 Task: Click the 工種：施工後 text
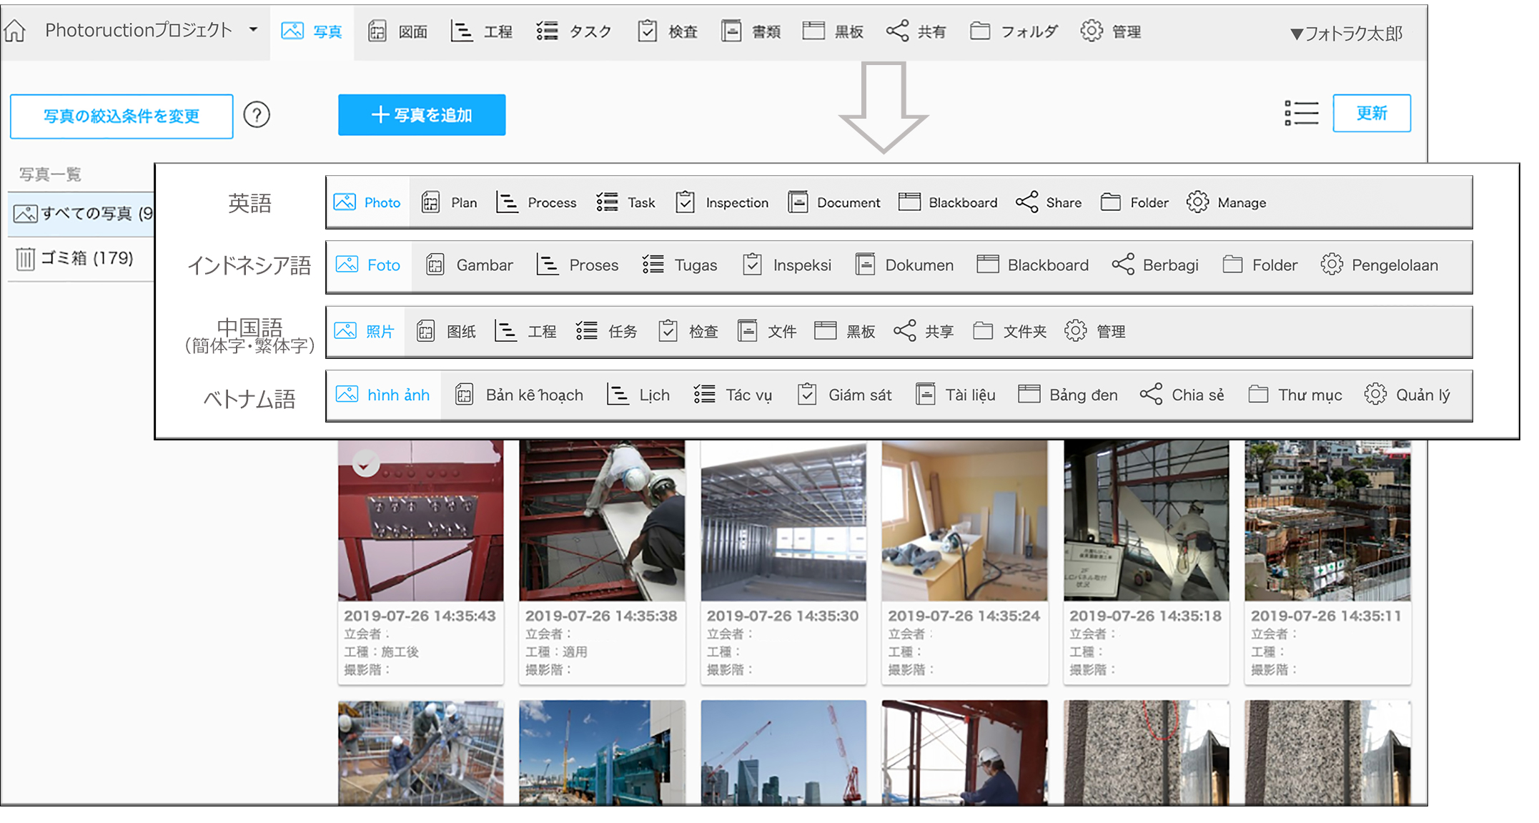382,652
